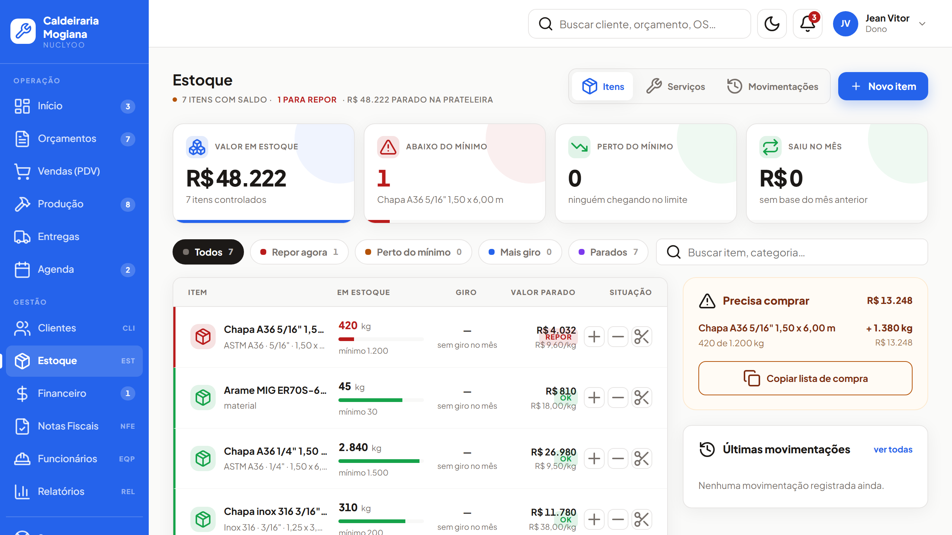952x535 pixels.
Task: Open Notas Fiscais document icon
Action: coord(22,426)
